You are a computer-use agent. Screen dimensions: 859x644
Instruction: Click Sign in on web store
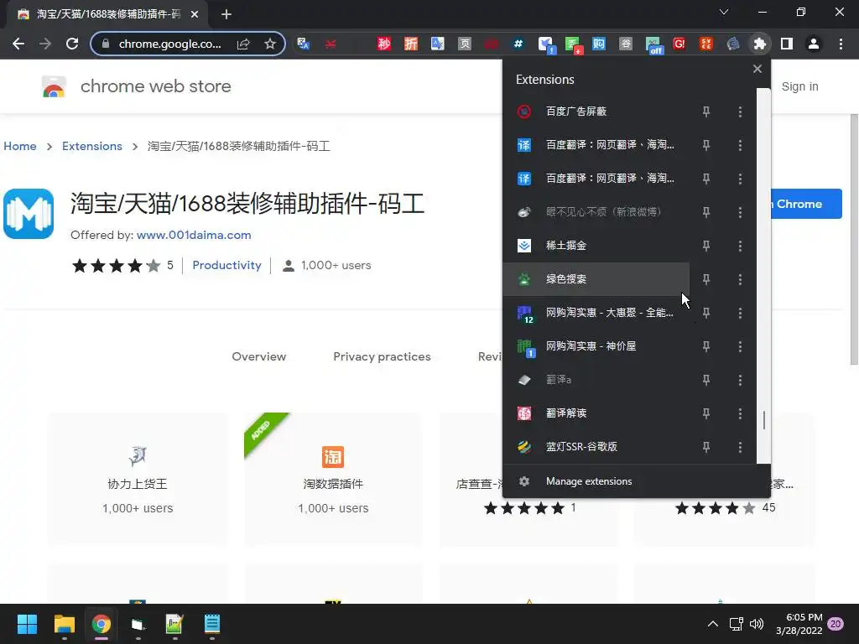point(799,86)
